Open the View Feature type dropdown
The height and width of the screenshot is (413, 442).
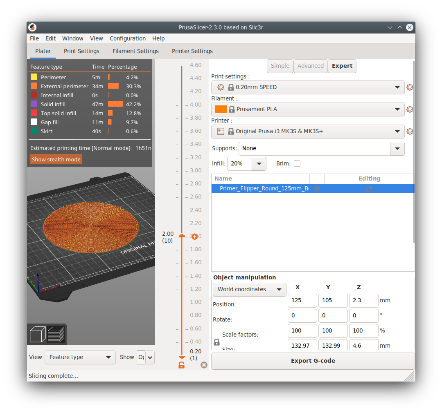point(80,357)
